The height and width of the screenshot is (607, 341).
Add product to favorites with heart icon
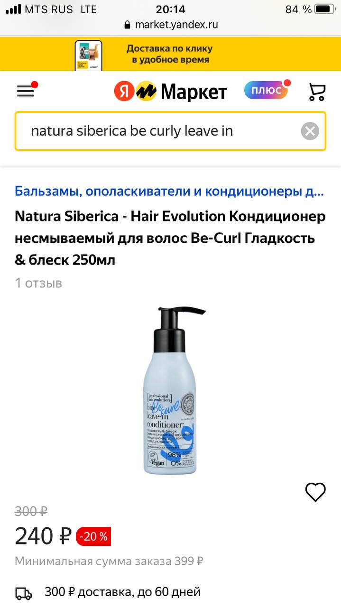tap(315, 492)
